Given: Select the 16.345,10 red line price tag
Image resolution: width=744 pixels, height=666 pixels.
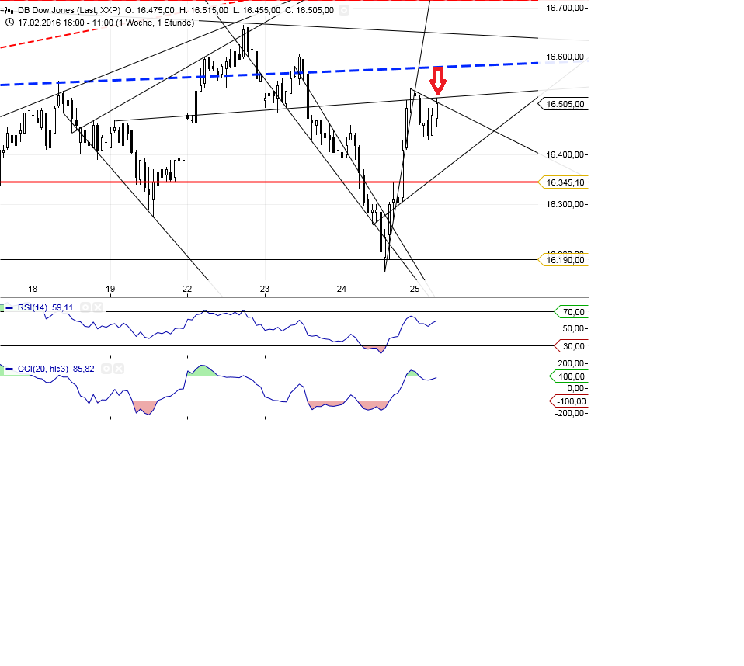Looking at the screenshot, I should [565, 182].
